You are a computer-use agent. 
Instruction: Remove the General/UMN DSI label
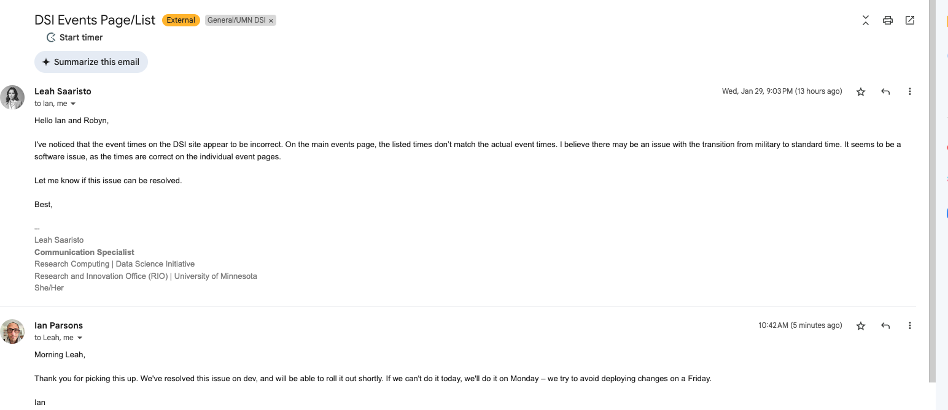pos(271,21)
